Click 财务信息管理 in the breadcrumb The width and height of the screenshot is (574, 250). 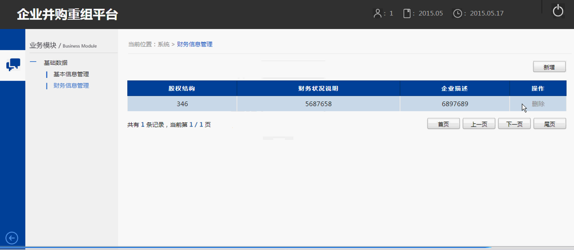click(195, 45)
